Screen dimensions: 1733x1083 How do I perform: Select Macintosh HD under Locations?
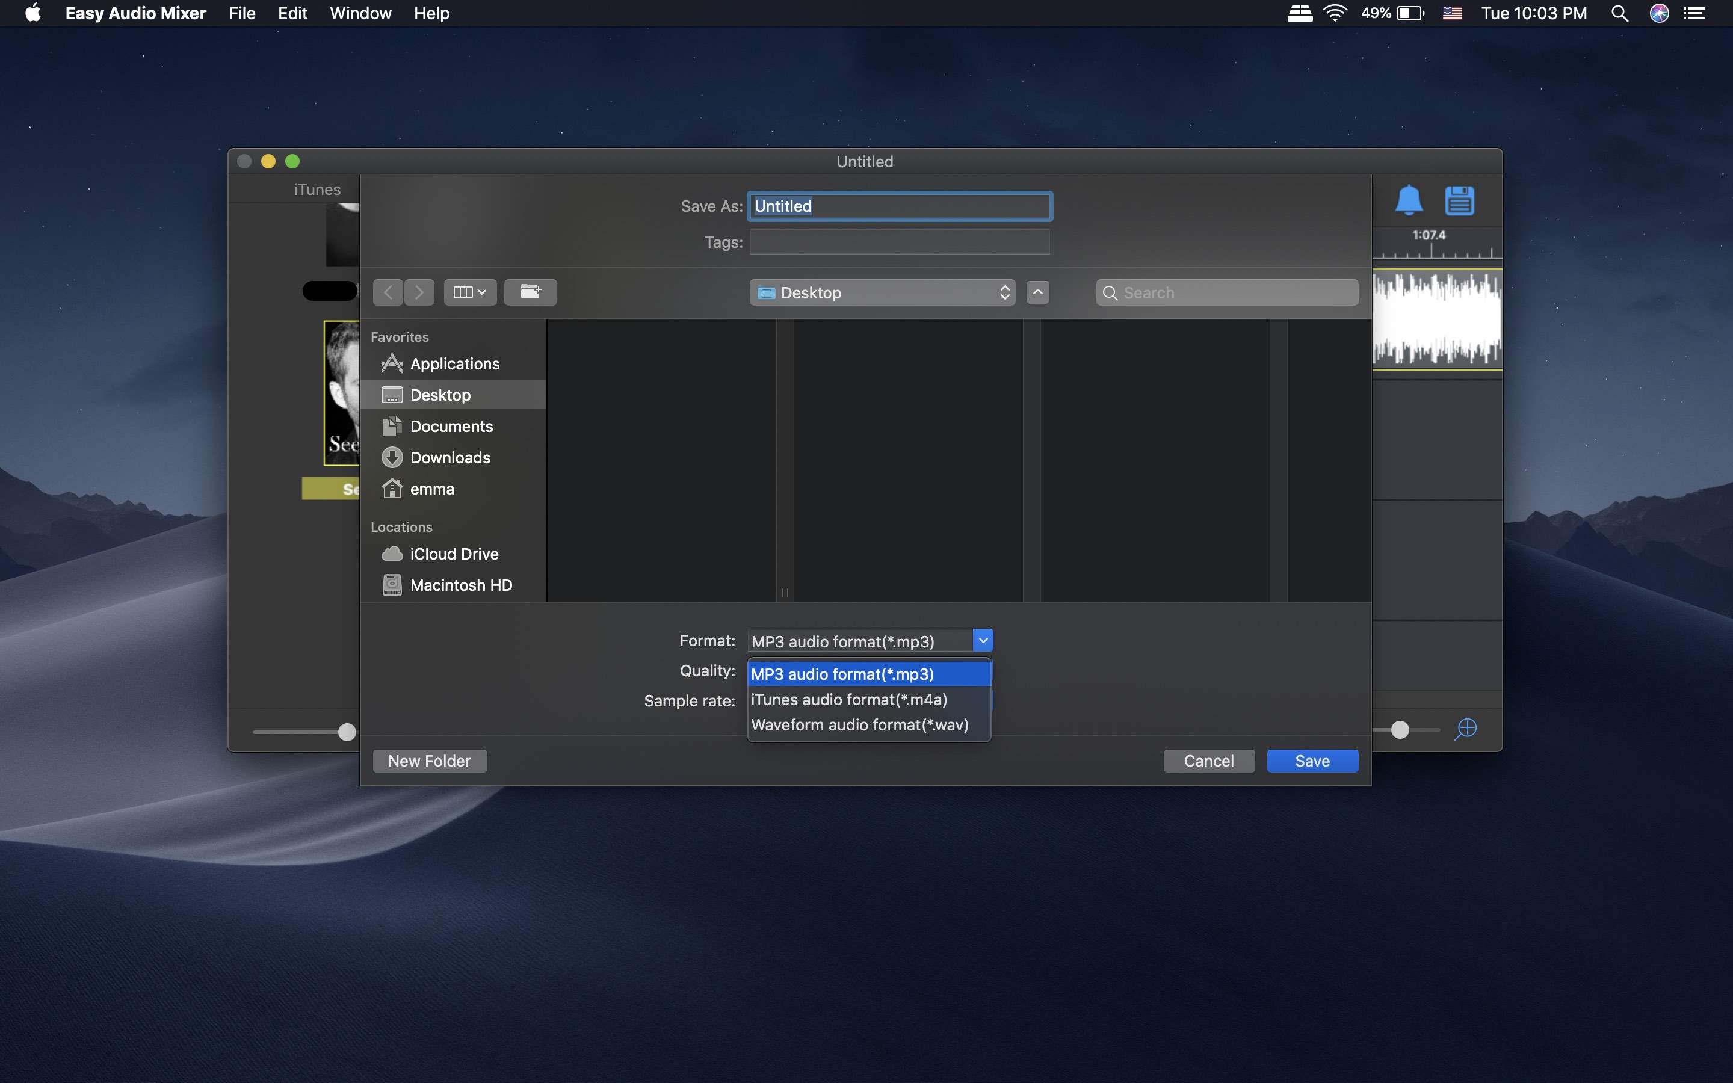coord(453,585)
